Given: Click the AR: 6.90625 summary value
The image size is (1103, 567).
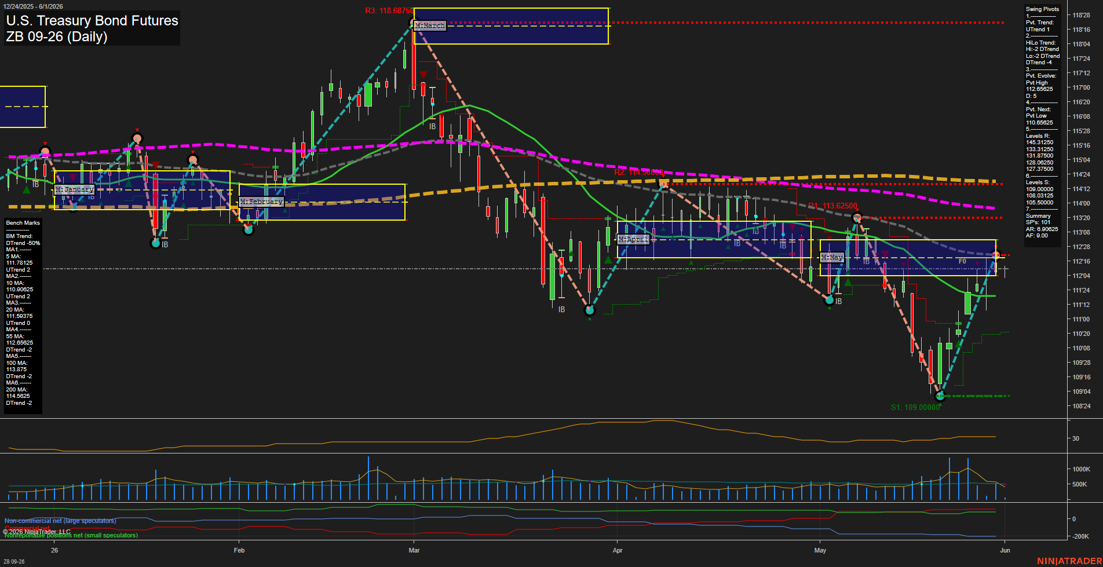Looking at the screenshot, I should click(1042, 229).
